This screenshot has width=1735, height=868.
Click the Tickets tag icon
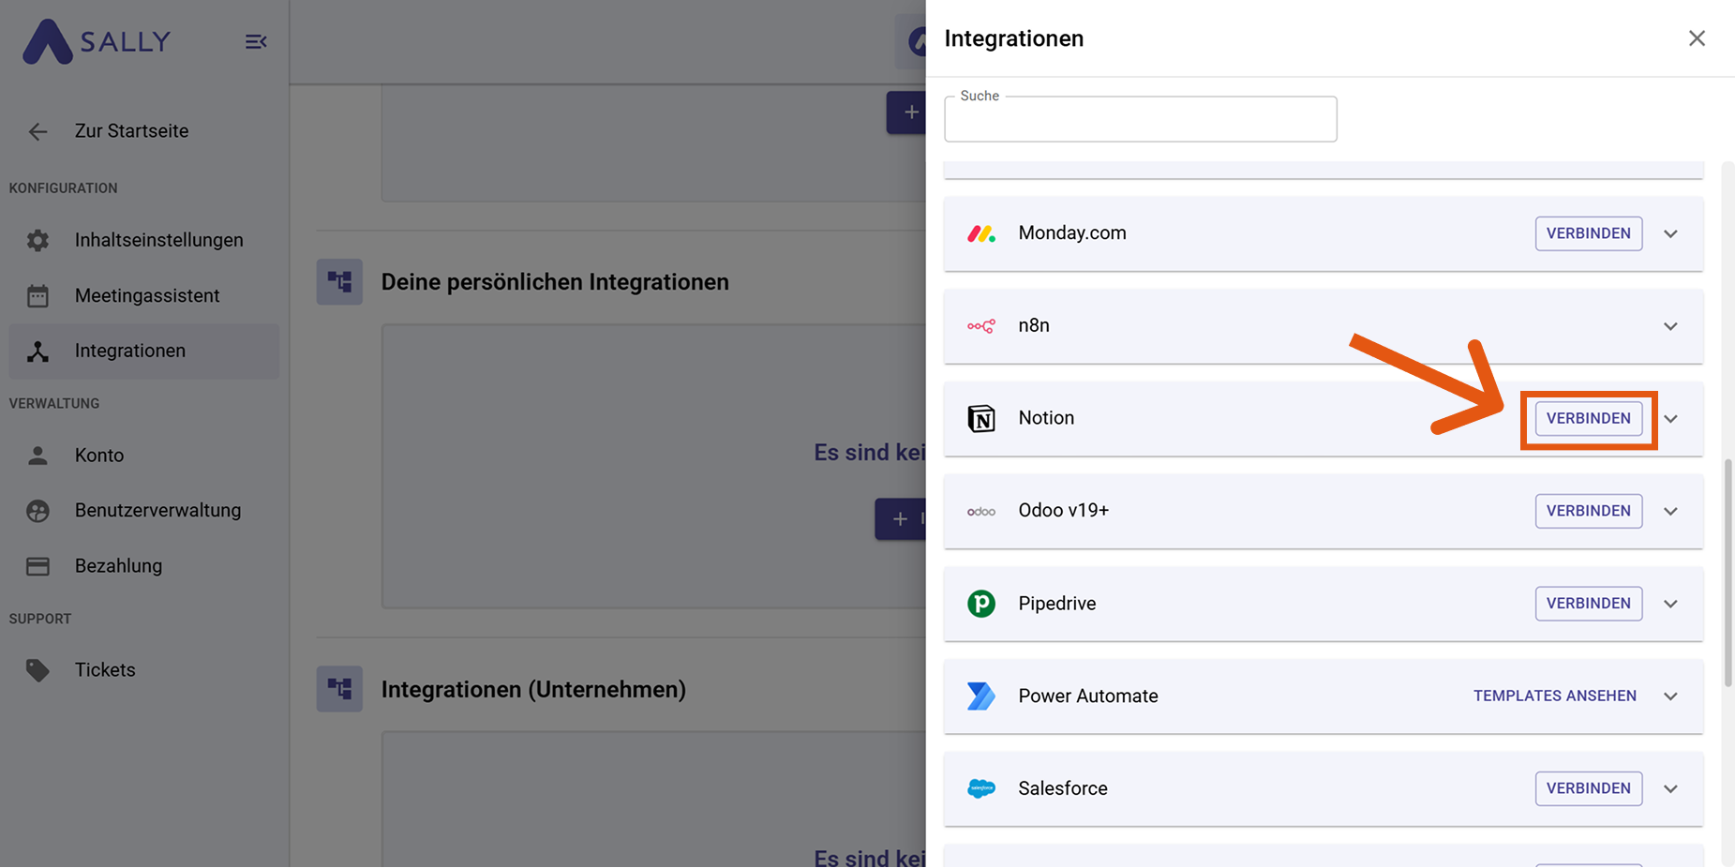point(37,669)
